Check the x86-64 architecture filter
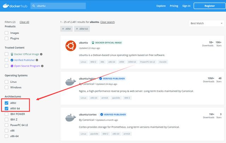This screenshot has height=143, width=226. pyautogui.click(x=6, y=136)
